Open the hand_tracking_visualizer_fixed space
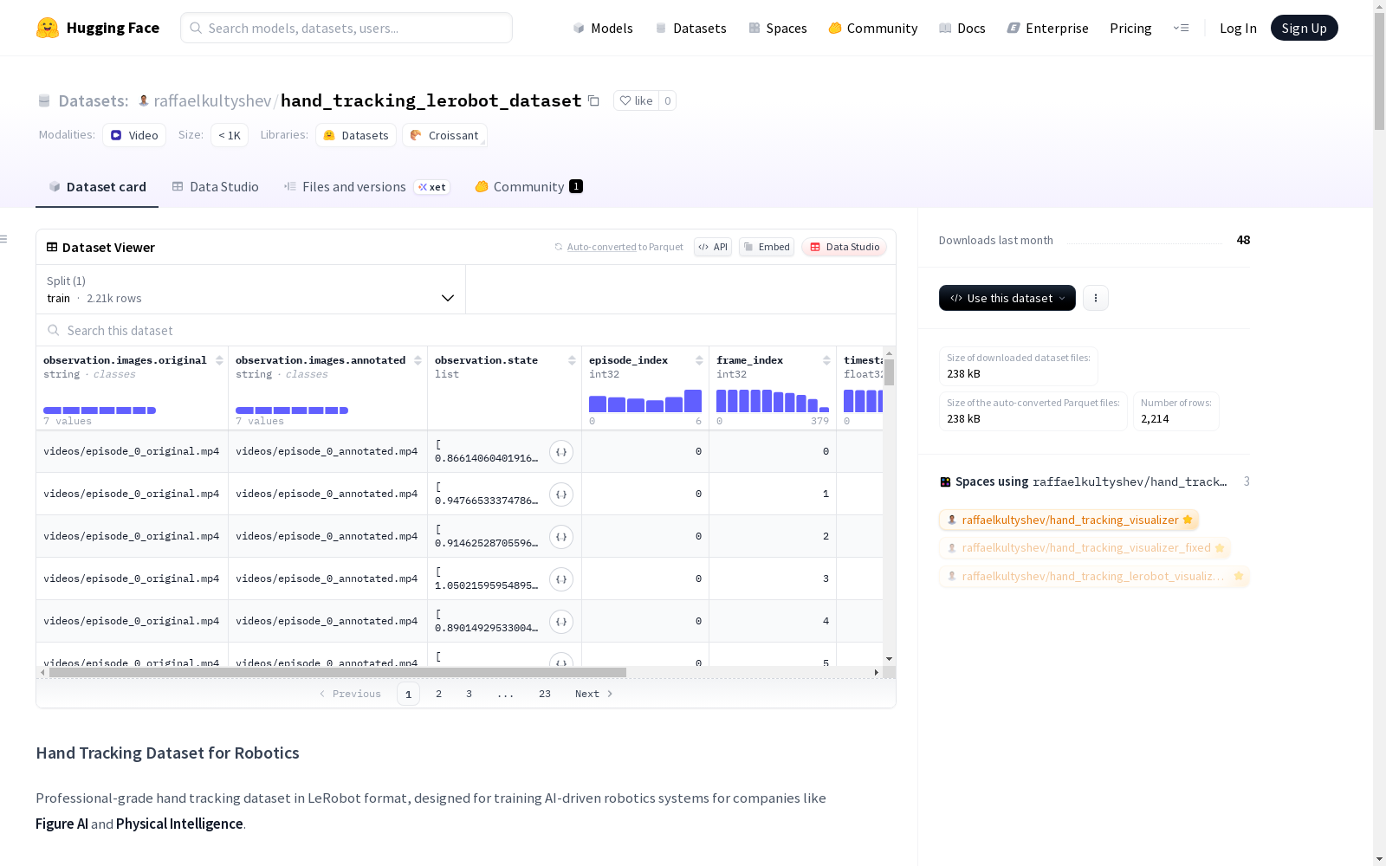 coord(1085,548)
